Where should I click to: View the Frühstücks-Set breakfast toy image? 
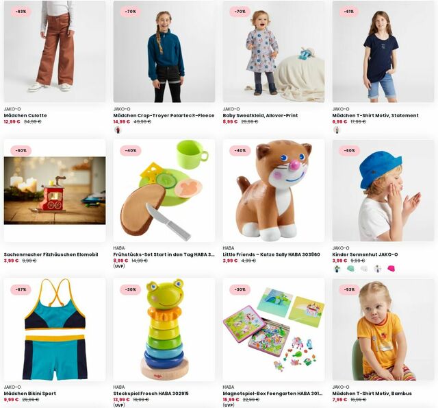point(164,191)
